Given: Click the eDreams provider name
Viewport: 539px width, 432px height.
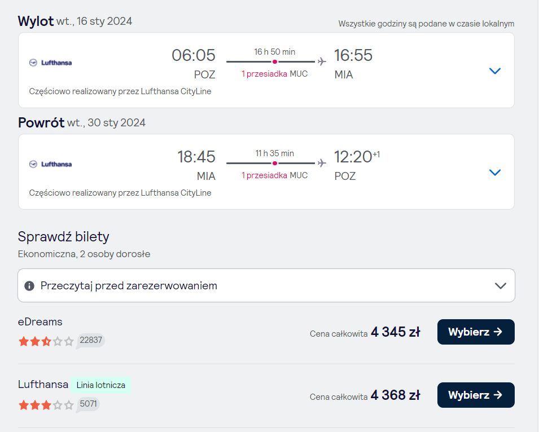Looking at the screenshot, I should 40,322.
